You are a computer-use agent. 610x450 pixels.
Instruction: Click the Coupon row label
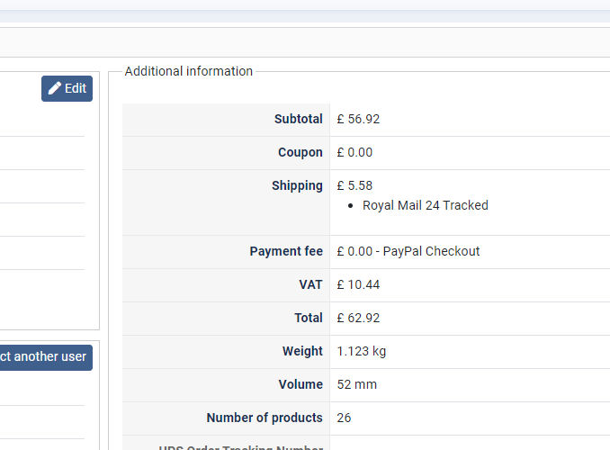click(300, 152)
